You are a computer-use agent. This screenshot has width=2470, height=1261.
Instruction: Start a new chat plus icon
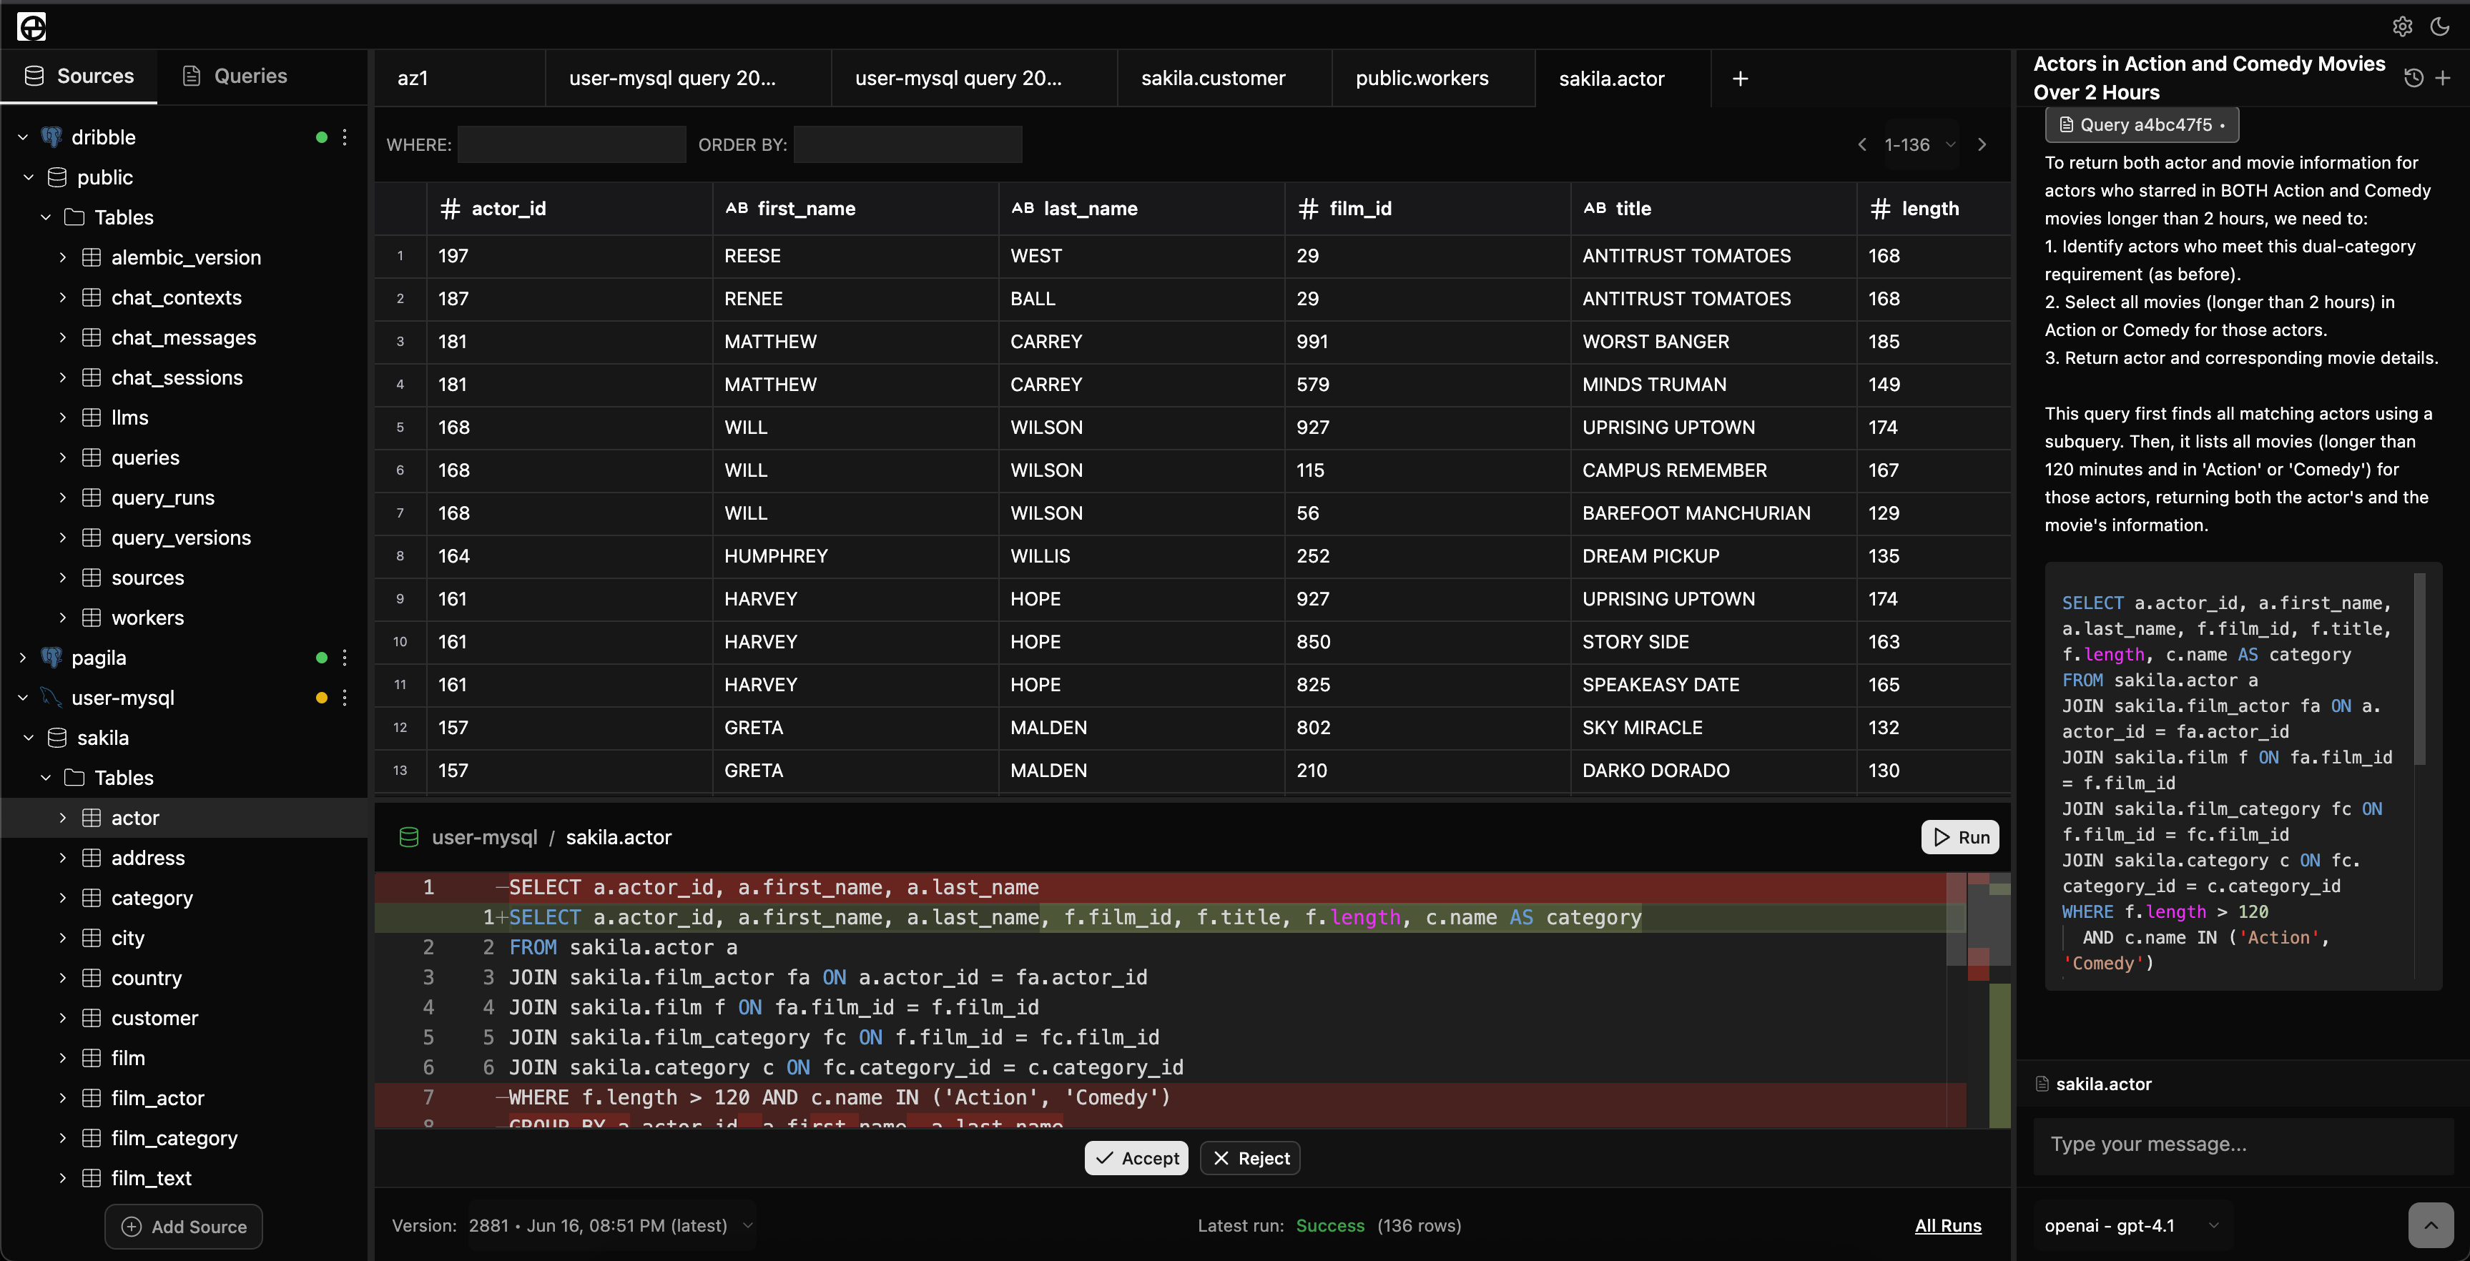coord(2443,79)
